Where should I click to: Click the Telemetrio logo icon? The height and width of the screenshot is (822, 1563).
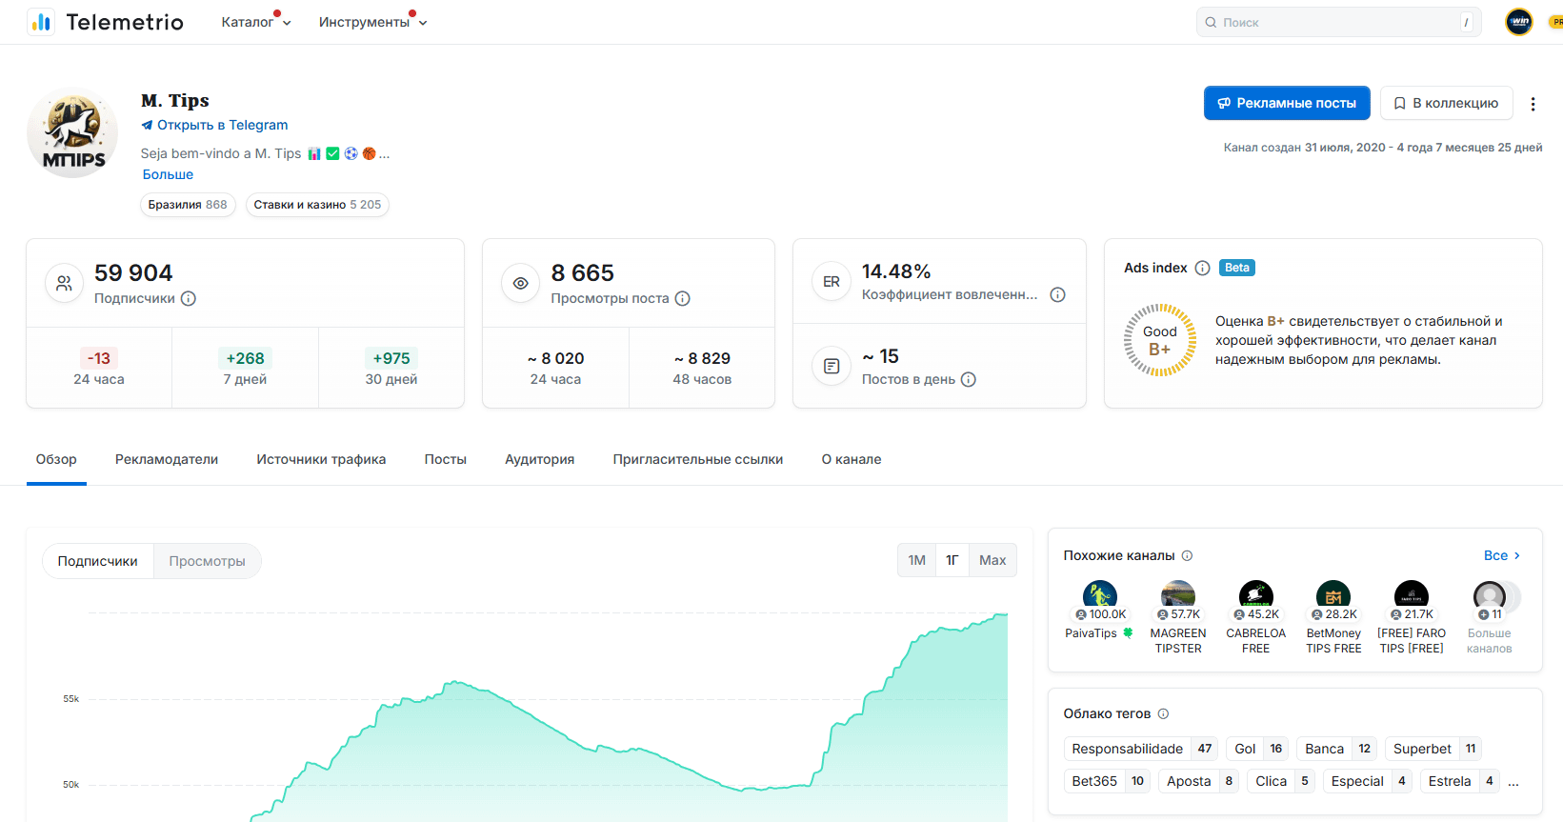pyautogui.click(x=41, y=22)
